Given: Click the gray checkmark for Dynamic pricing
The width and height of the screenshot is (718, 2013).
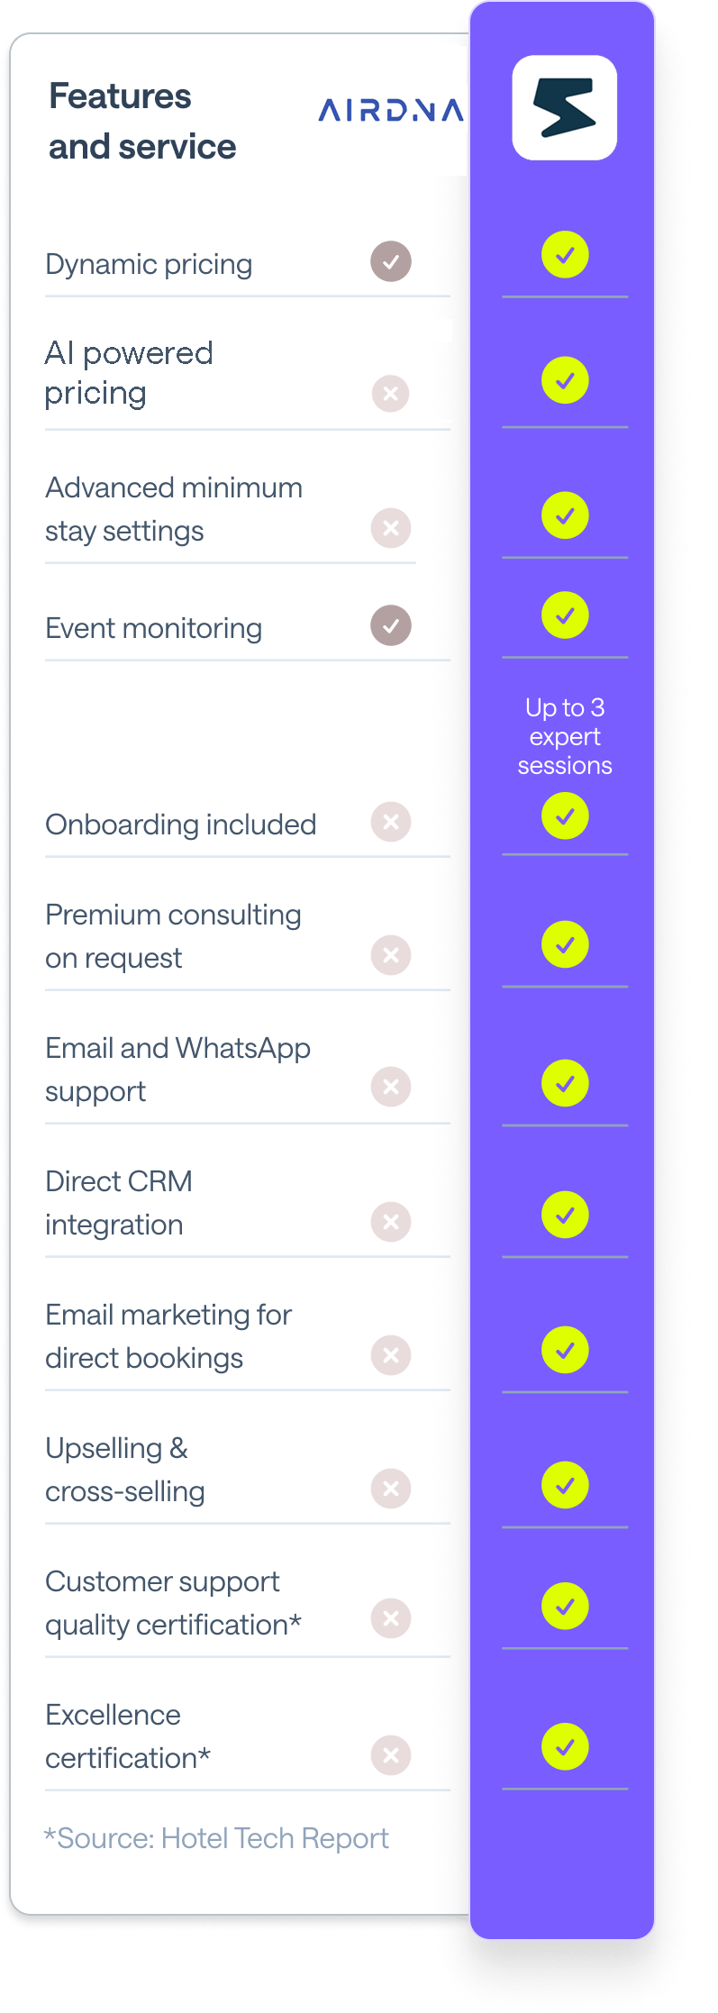Looking at the screenshot, I should (391, 261).
